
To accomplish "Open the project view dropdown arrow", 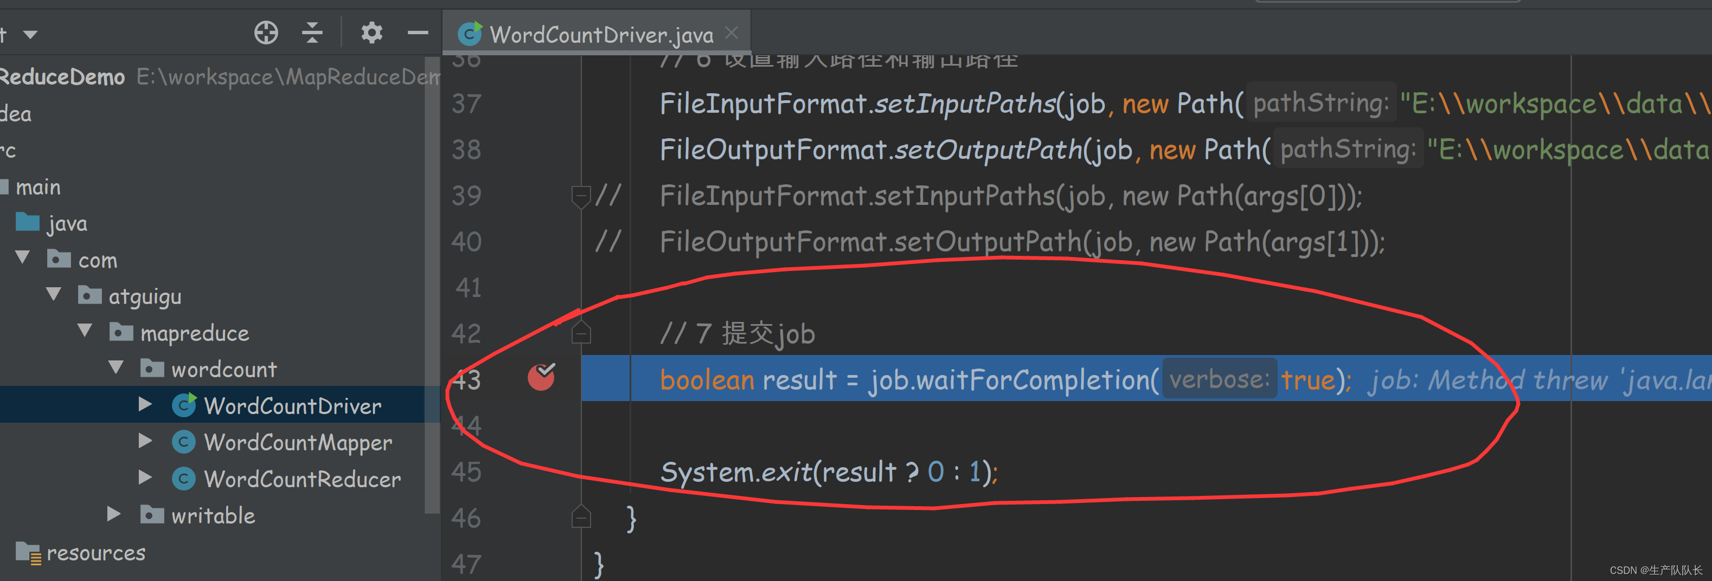I will tap(30, 34).
